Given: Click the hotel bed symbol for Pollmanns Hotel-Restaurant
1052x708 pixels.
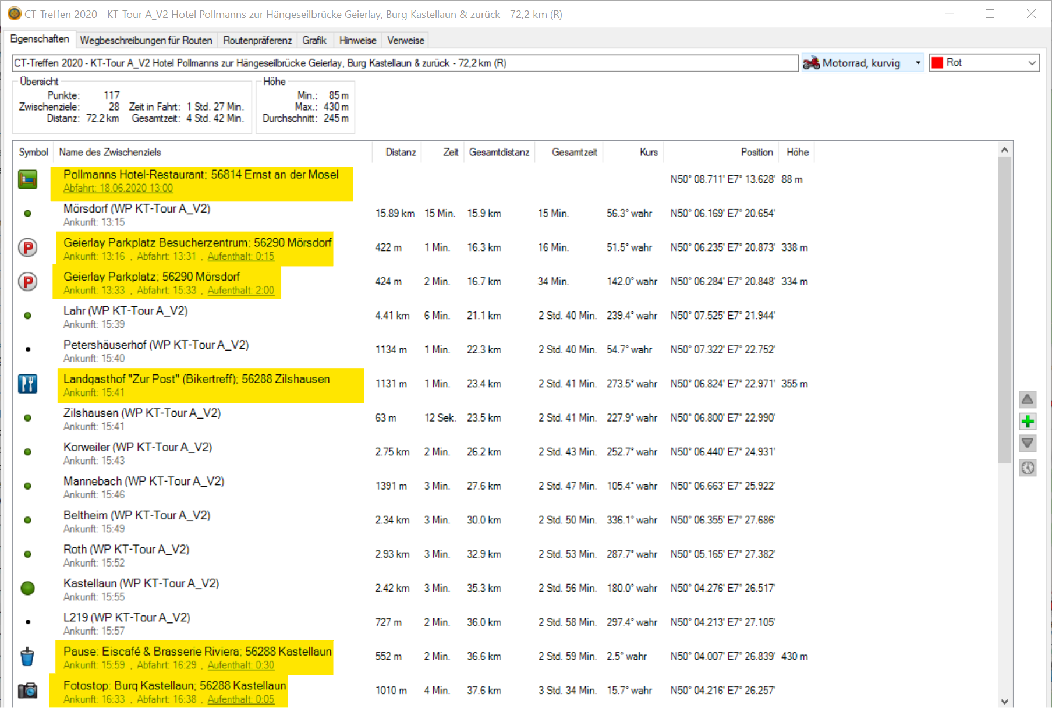Looking at the screenshot, I should coord(27,179).
